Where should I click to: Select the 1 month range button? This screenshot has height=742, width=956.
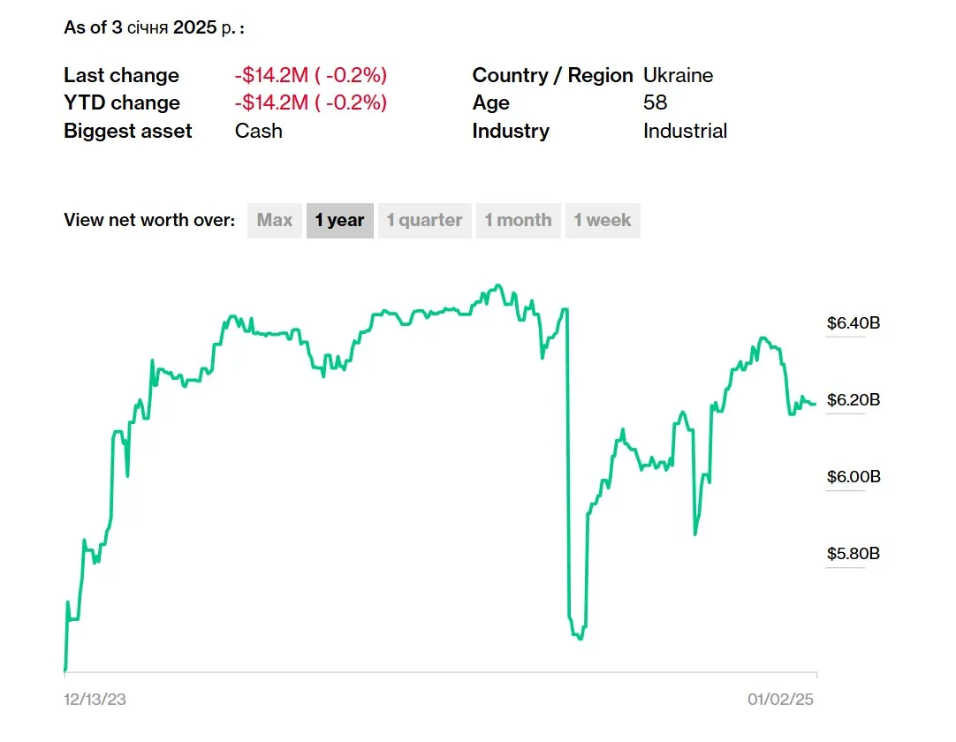click(x=518, y=221)
